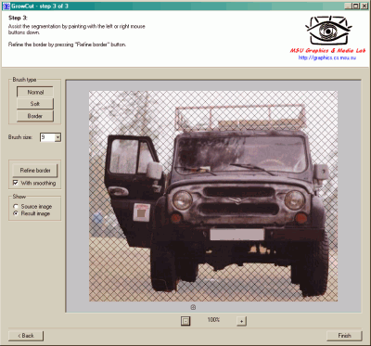Close the GrowCut window
Image resolution: width=371 pixels, height=346 pixels.
click(x=364, y=6)
